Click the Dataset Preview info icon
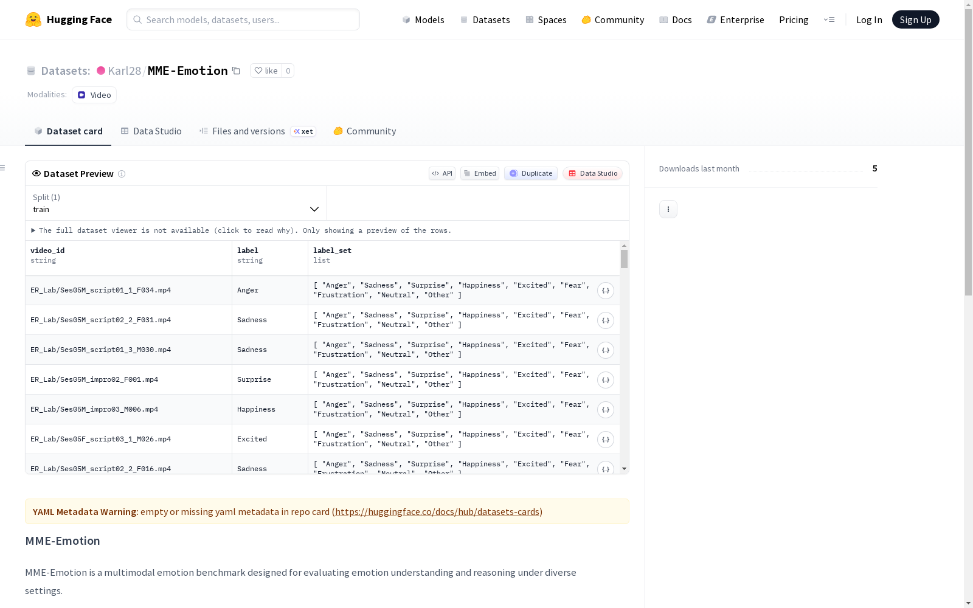Image resolution: width=973 pixels, height=608 pixels. coord(122,174)
